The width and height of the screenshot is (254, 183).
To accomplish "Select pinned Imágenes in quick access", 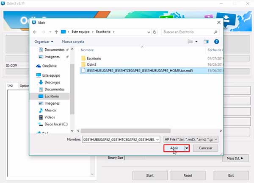I will [x=49, y=57].
